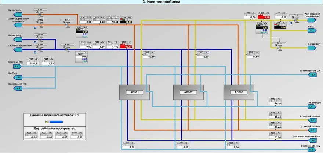323x153 pixels.
Task: Open the T309 temperature indicator
Action: (275, 135)
